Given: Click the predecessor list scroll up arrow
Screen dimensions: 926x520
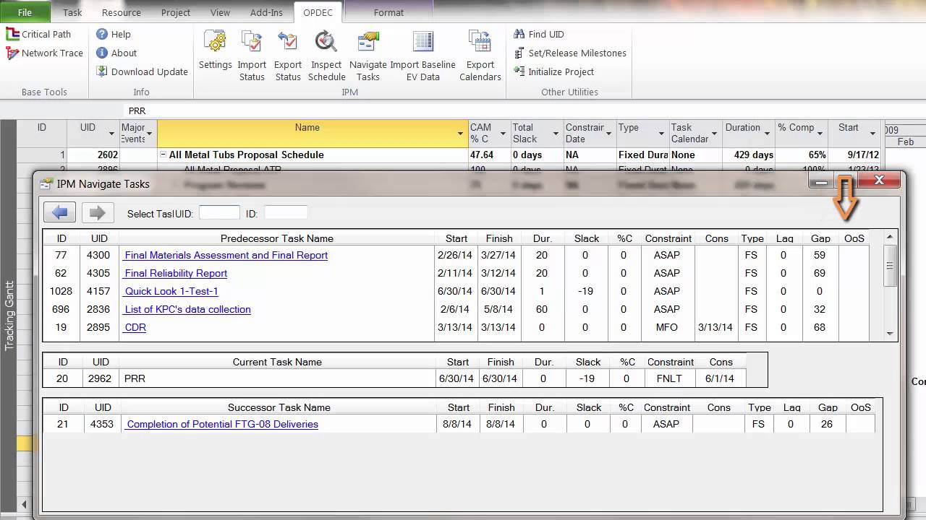Looking at the screenshot, I should (891, 237).
